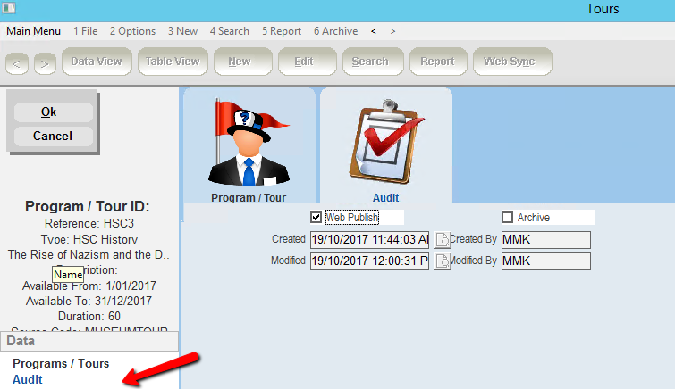This screenshot has width=675, height=389.
Task: Click the Web Sync toolbar button
Action: [x=511, y=62]
